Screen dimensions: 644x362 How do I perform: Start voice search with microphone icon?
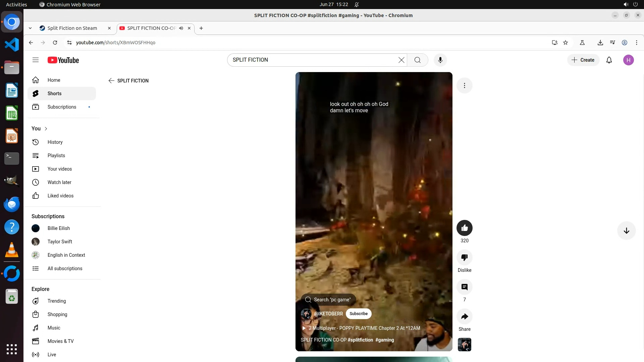click(x=440, y=60)
